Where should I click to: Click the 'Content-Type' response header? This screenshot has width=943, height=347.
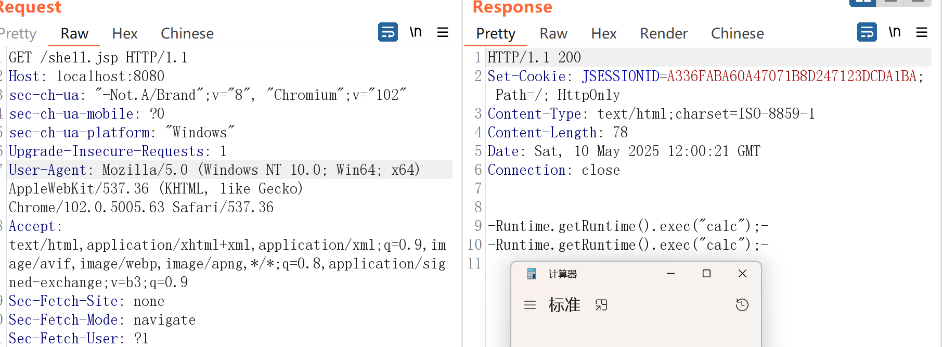pos(651,113)
